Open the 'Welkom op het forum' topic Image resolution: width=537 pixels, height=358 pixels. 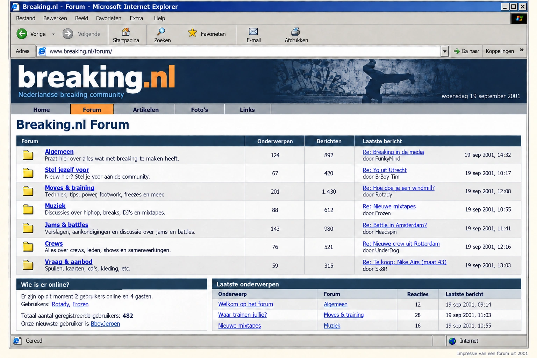pos(245,304)
